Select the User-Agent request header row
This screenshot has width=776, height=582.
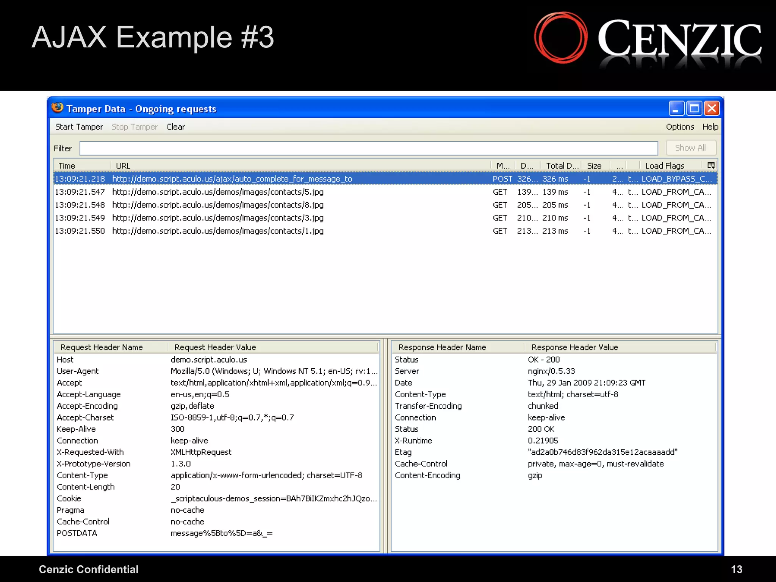tap(216, 371)
